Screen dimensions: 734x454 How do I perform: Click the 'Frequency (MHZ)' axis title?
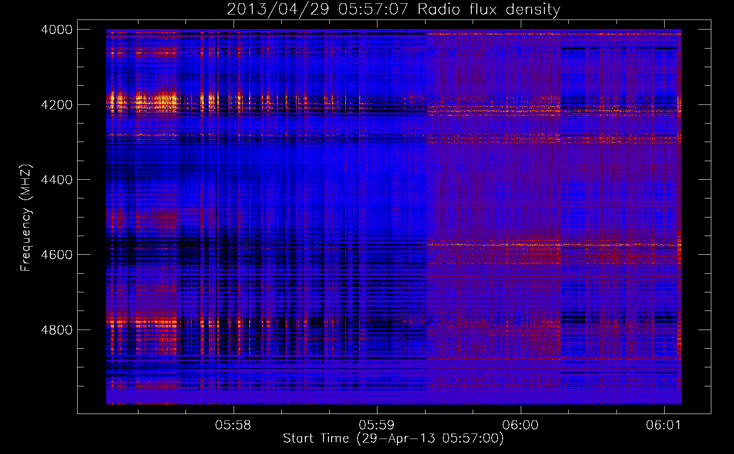[x=26, y=218]
